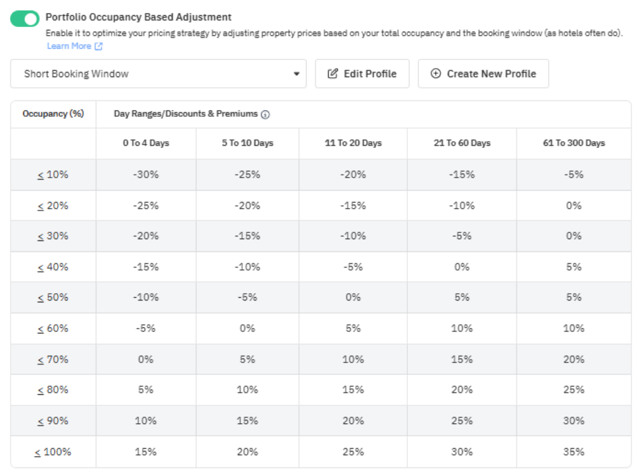This screenshot has height=476, width=642.
Task: Click external link icon beside Learn More
Action: click(x=99, y=46)
